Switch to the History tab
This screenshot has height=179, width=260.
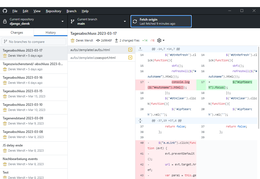coord(51,33)
